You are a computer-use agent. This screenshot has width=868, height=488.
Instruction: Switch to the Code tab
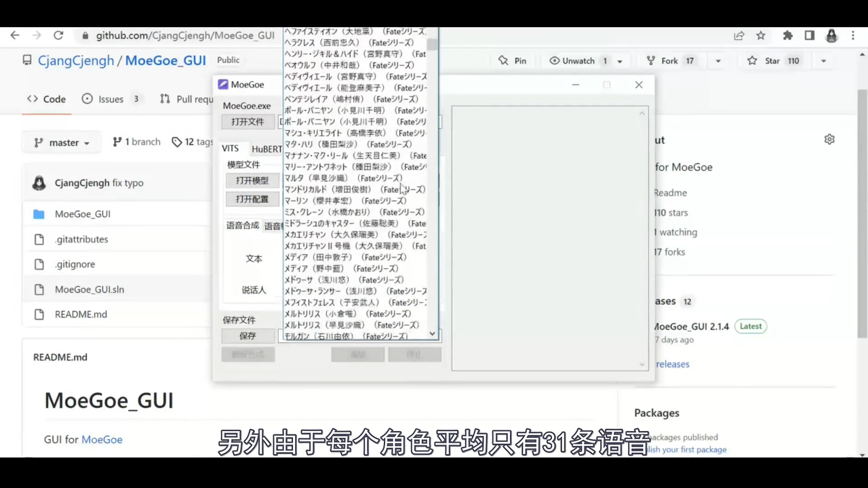click(47, 99)
